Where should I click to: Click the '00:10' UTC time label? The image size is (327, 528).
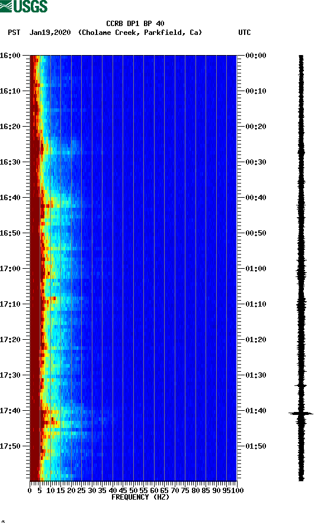256,91
